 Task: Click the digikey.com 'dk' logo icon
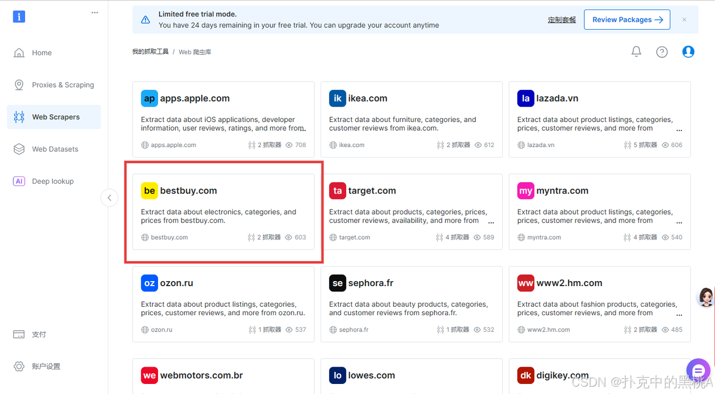[526, 376]
